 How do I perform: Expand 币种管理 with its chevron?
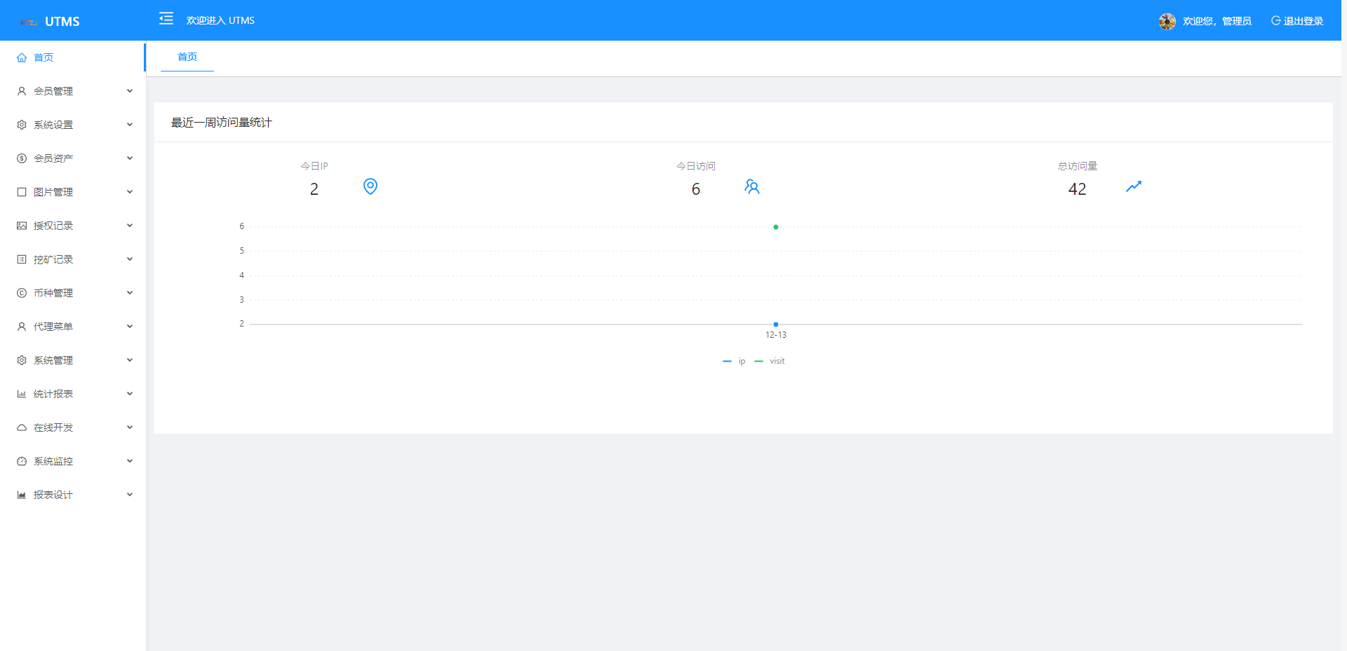coord(130,293)
